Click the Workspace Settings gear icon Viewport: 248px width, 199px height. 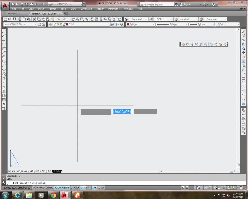[39, 24]
